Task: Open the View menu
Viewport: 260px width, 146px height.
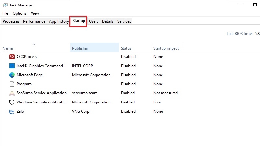Action: point(35,13)
